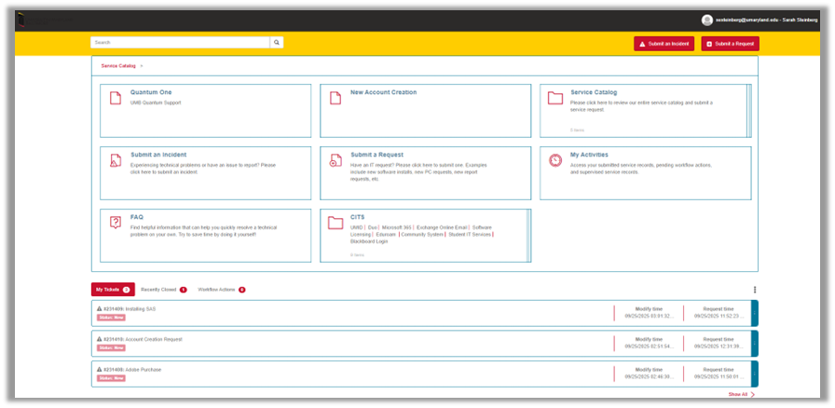835x408 pixels.
Task: Switch to the Workflow Actions tab
Action: 221,290
